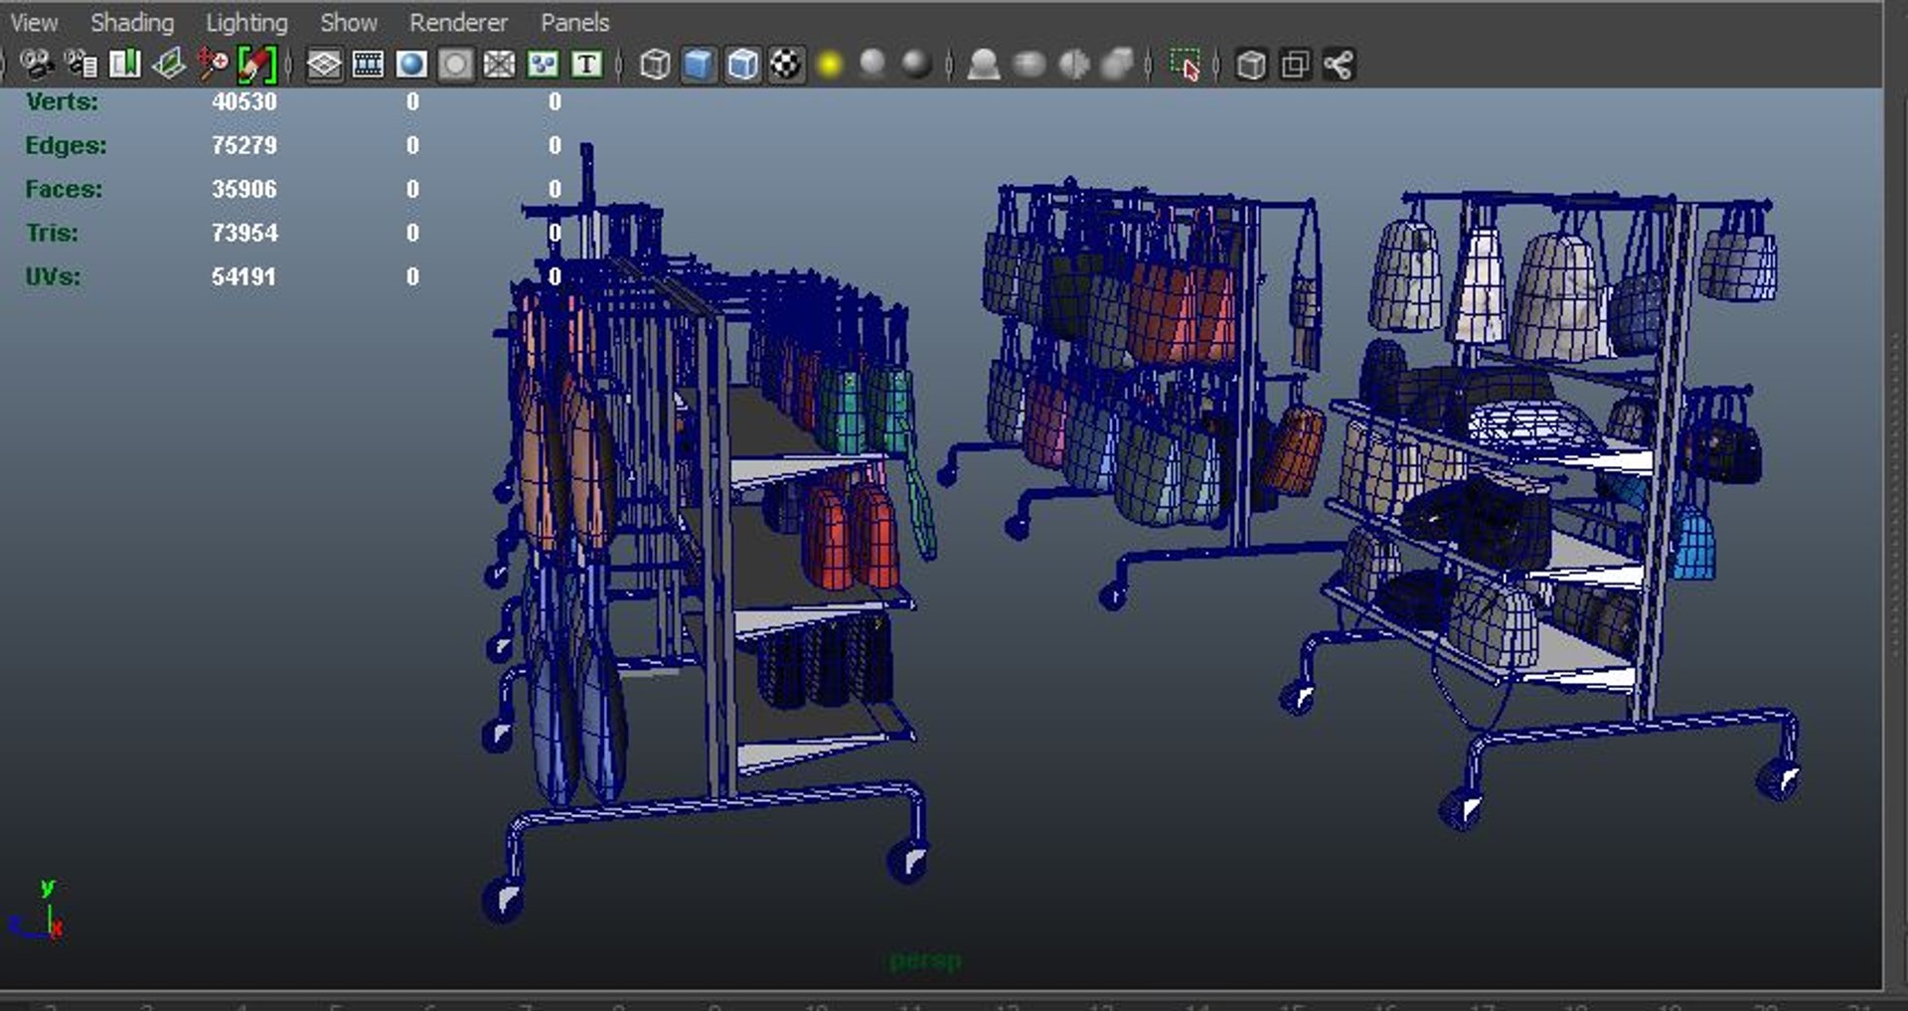Open the Show menu
1908x1011 pixels.
(349, 22)
